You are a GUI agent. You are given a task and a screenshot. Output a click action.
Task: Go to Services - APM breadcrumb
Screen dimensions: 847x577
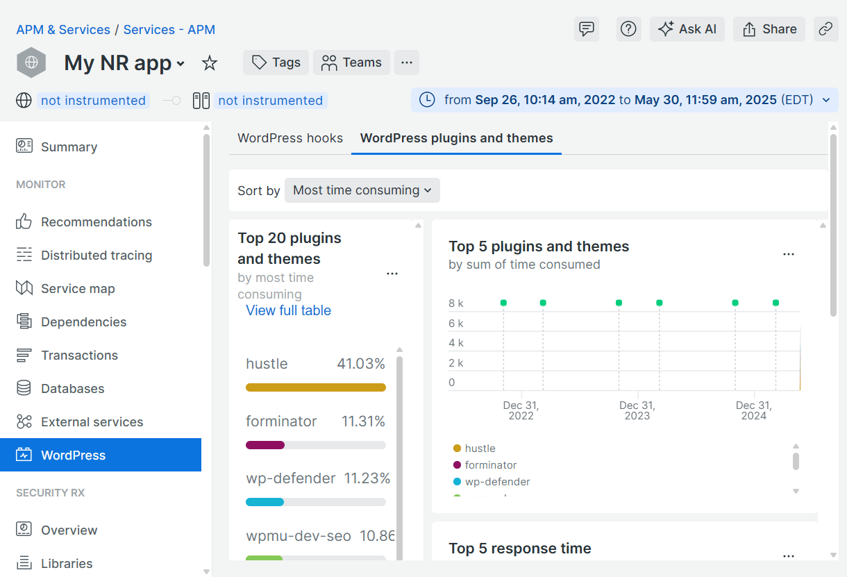click(169, 30)
